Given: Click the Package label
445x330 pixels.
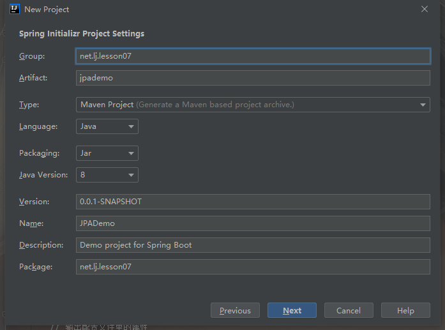Looking at the screenshot, I should (36, 267).
